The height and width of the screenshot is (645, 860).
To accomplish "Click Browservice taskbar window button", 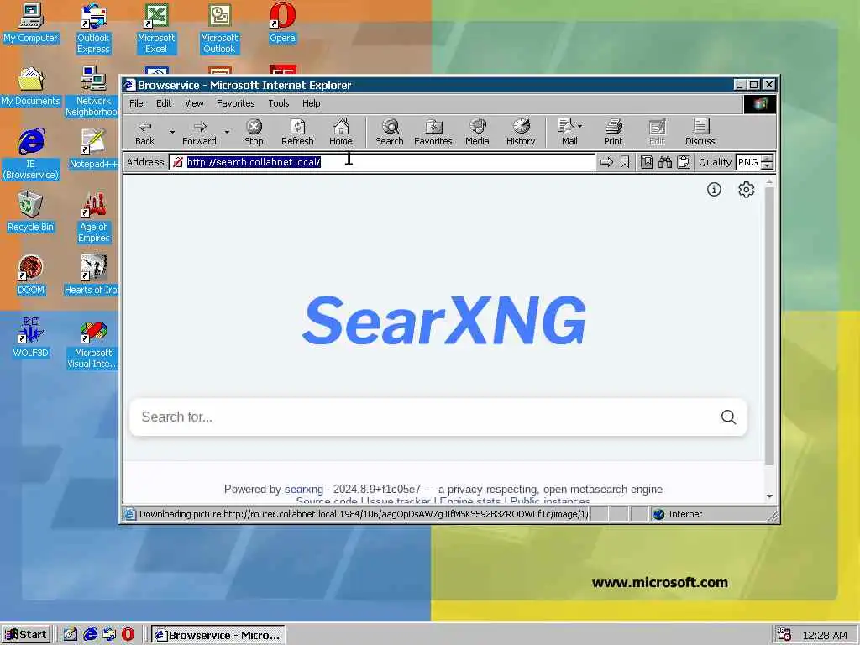I will click(218, 635).
